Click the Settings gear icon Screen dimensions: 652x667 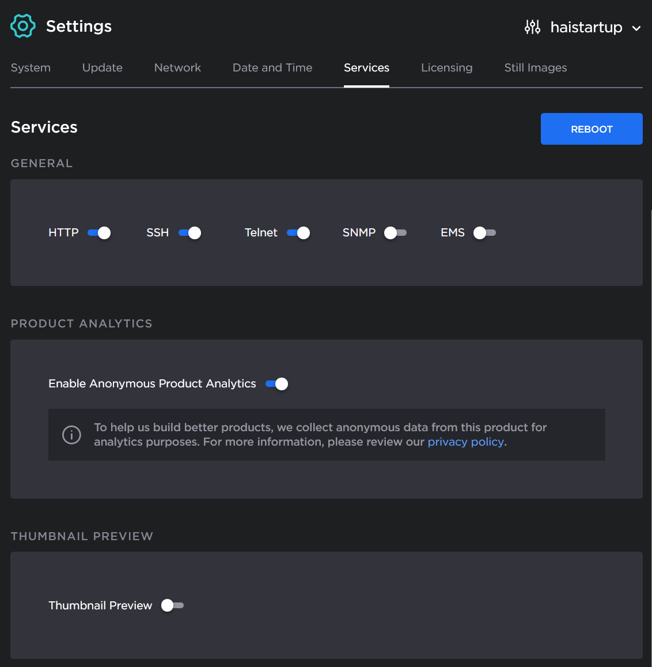pyautogui.click(x=23, y=27)
